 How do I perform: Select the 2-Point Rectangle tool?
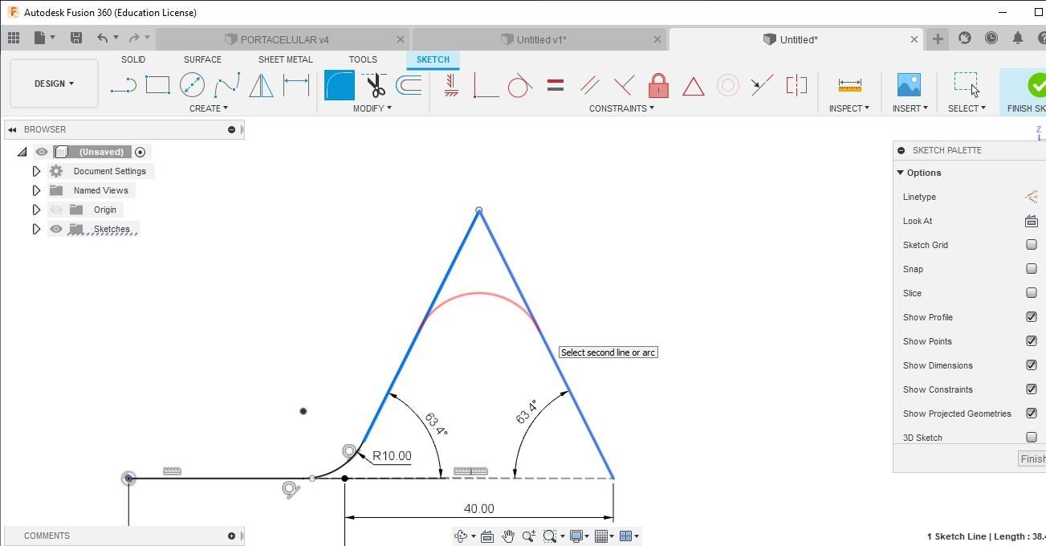point(157,85)
